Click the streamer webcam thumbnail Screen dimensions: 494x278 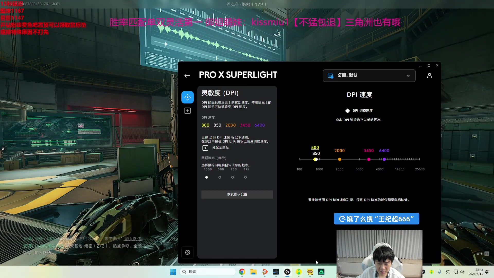tap(379, 254)
